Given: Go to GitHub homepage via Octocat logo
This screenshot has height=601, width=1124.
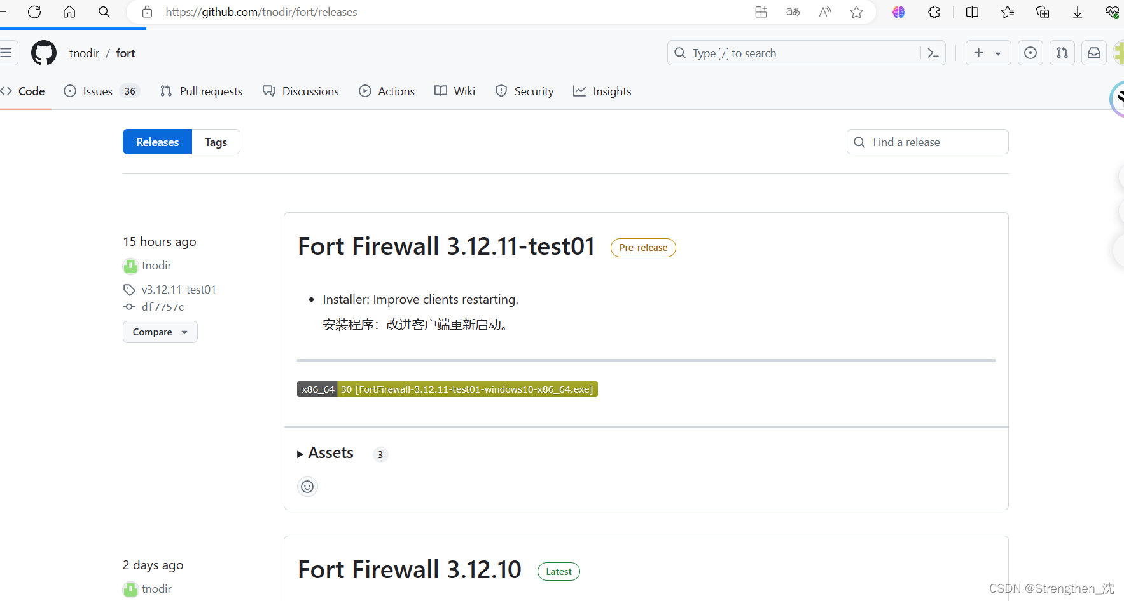Looking at the screenshot, I should coord(44,53).
